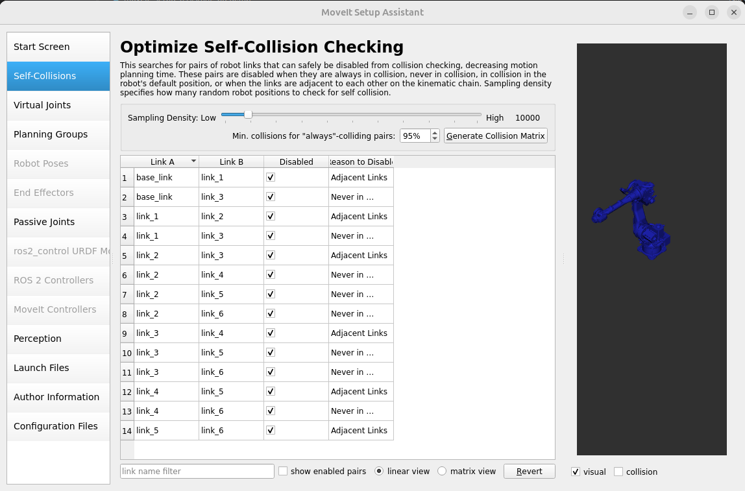The width and height of the screenshot is (745, 491).
Task: Go to Virtual Joints page
Action: click(x=58, y=105)
